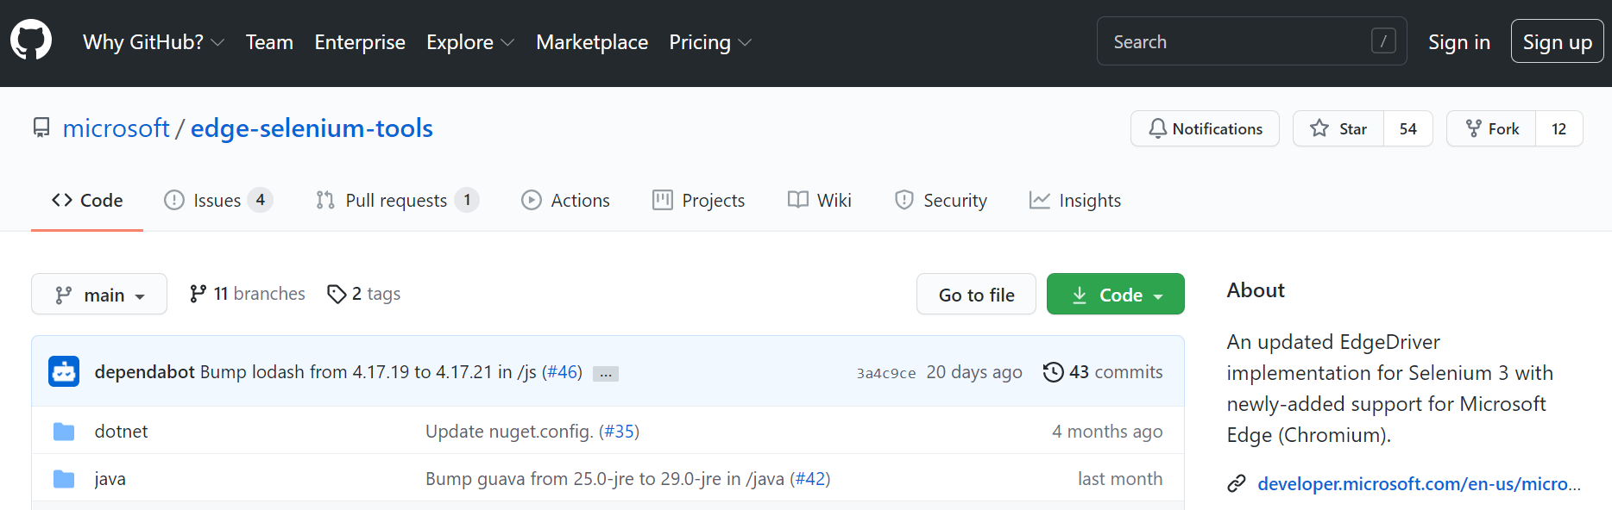Image resolution: width=1612 pixels, height=510 pixels.
Task: Click the Sign up button
Action: pos(1557,41)
